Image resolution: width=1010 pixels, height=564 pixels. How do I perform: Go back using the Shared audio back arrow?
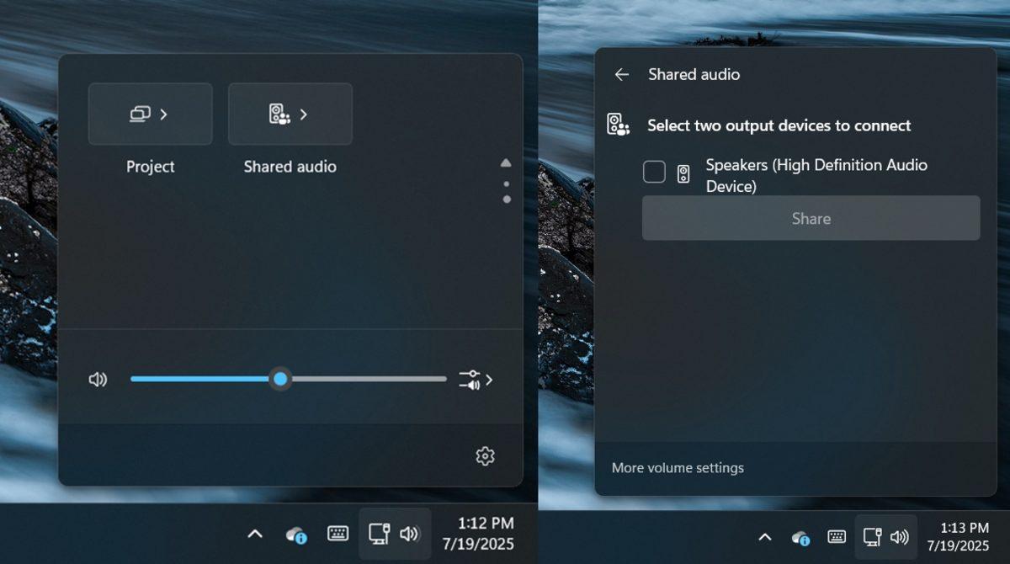(620, 74)
